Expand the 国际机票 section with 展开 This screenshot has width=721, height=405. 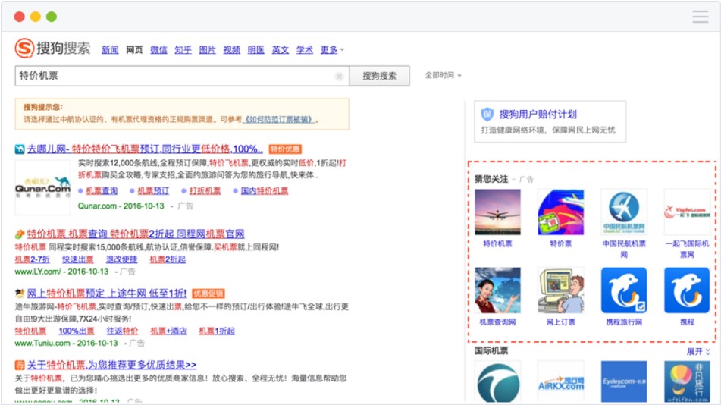[698, 352]
